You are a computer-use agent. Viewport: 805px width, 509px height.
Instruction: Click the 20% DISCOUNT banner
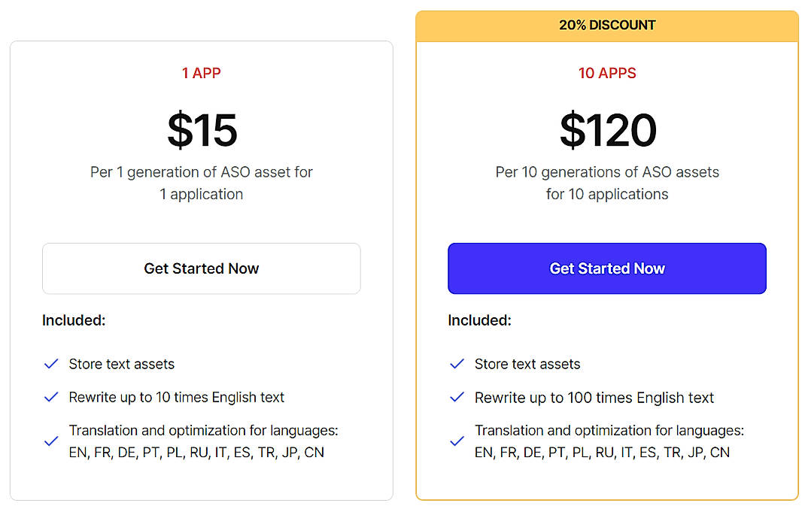click(606, 25)
